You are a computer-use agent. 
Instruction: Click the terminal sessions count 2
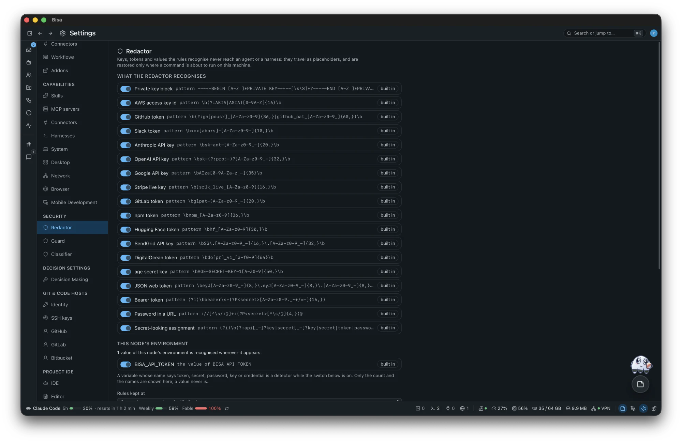click(x=435, y=409)
